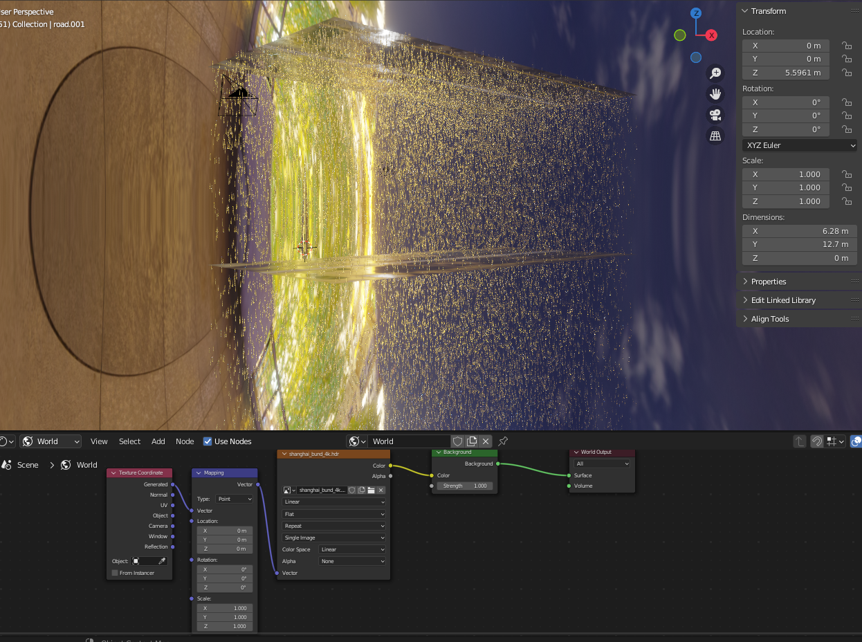Click the World name field in header
This screenshot has height=642, width=862.
[409, 441]
